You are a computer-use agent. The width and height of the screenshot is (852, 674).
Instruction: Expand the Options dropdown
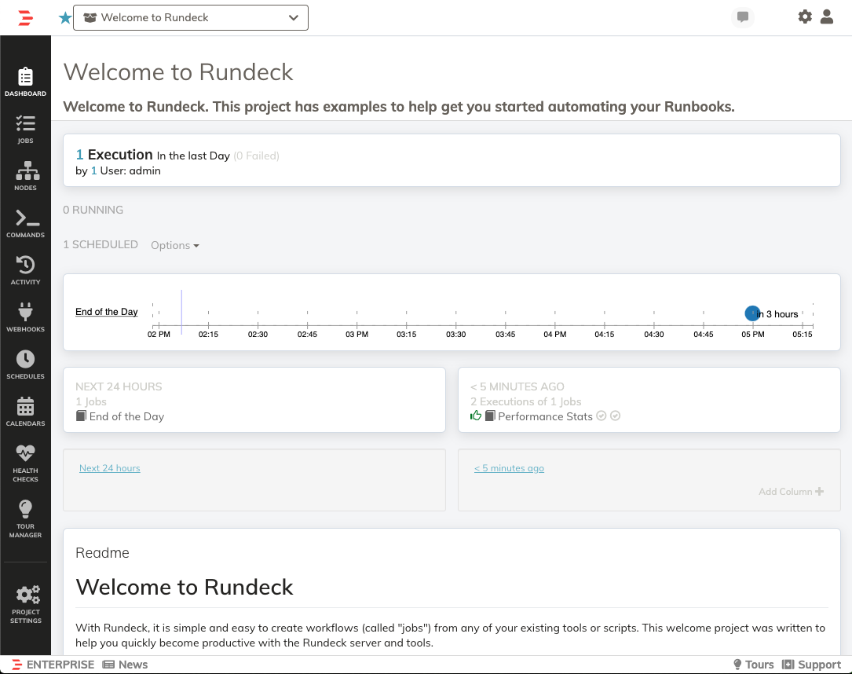(x=174, y=245)
